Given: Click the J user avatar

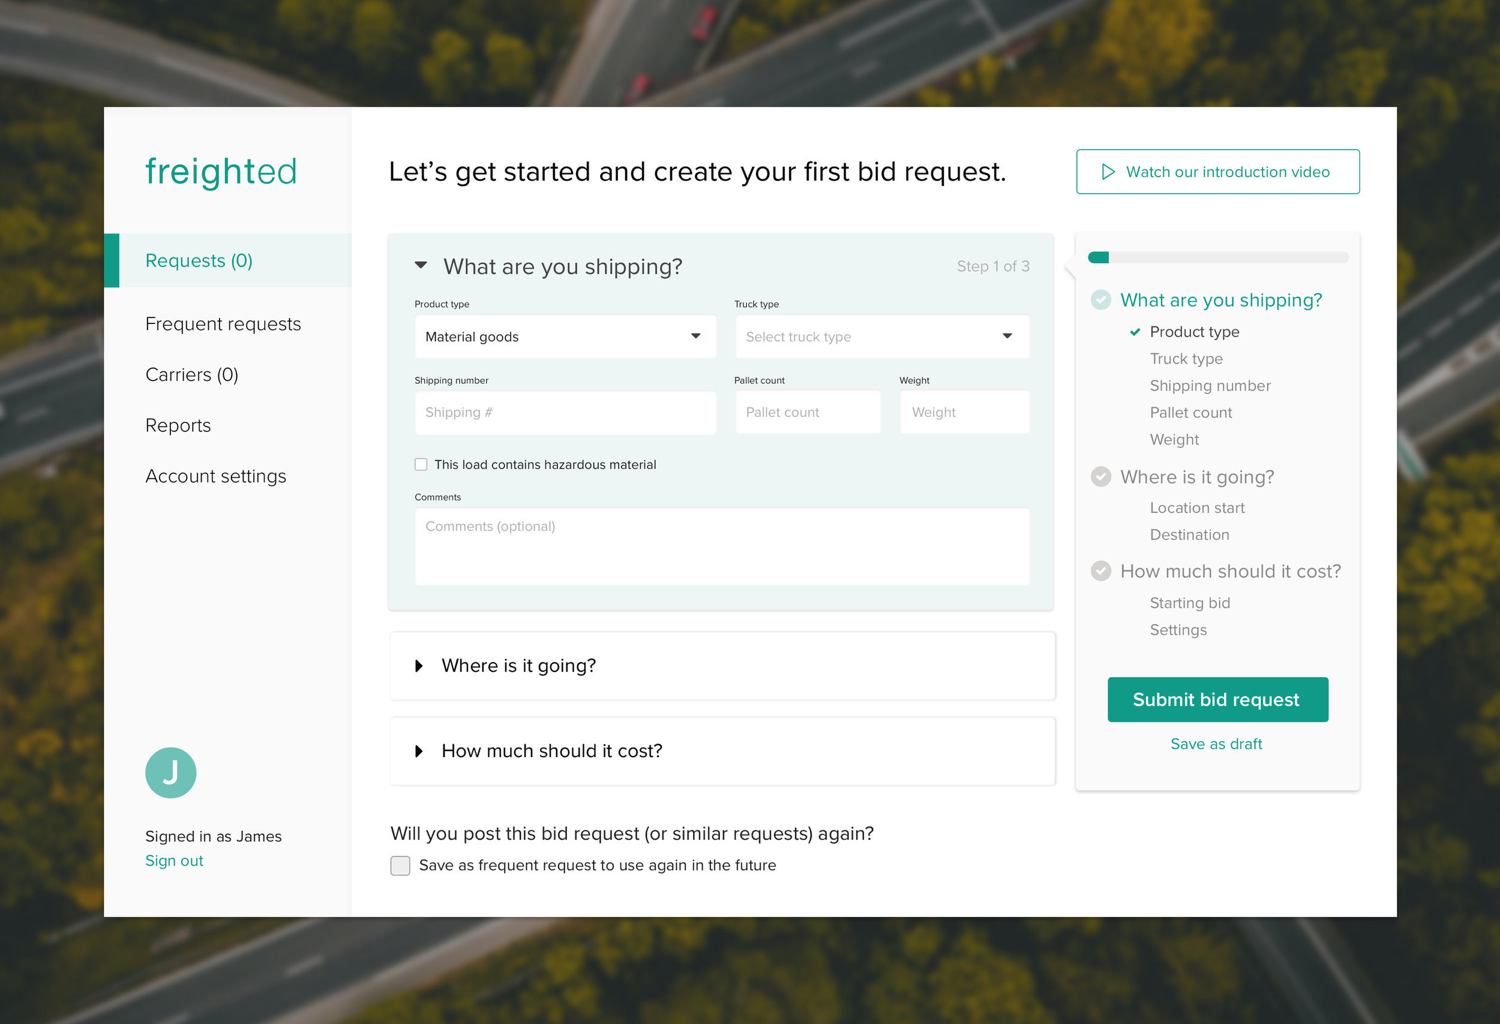Looking at the screenshot, I should coord(171,773).
